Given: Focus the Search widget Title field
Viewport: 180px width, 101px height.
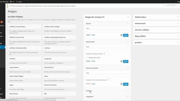Looking at the screenshot, I should (107, 31).
